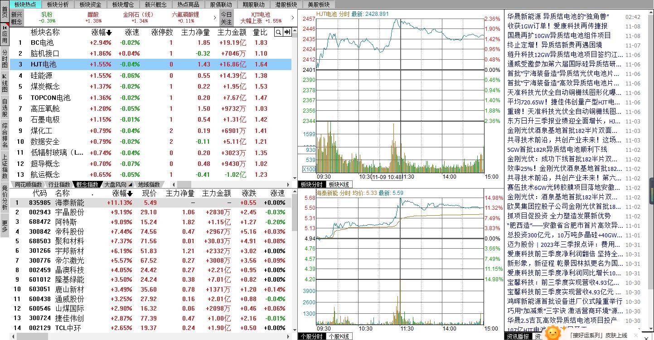654x340 pixels.
Task: Select BC电池 sector row
Action: (x=151, y=42)
